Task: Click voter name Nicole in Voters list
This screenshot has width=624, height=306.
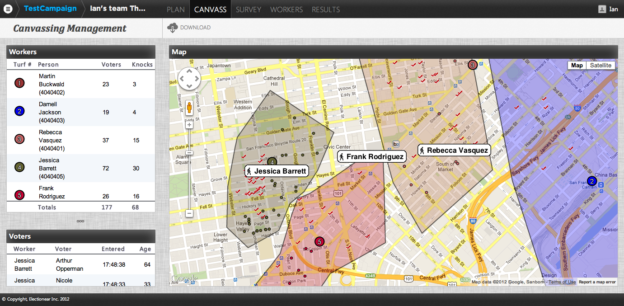Action: point(64,280)
